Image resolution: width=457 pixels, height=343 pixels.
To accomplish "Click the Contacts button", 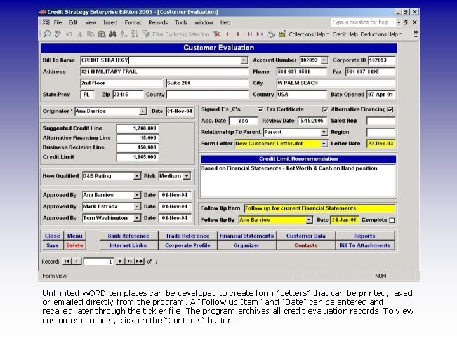I will click(x=306, y=245).
